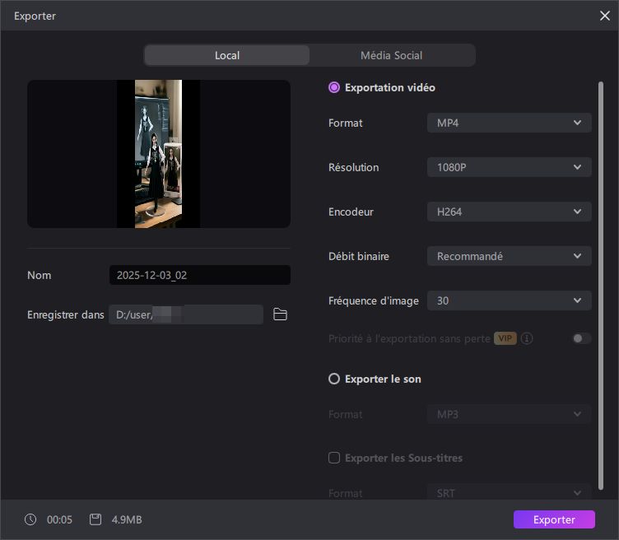Open the Débit binaire dropdown showing Recommandé
This screenshot has width=619, height=540.
pos(509,256)
